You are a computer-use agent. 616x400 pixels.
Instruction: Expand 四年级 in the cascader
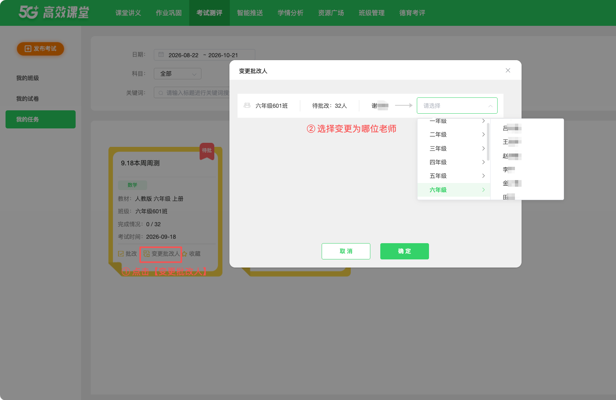click(x=454, y=162)
